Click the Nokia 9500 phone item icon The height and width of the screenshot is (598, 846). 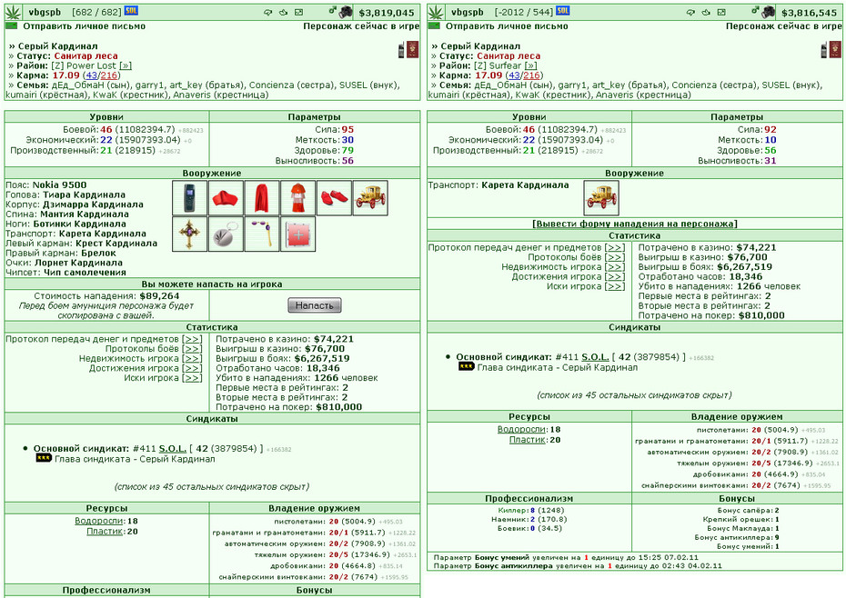pos(189,198)
